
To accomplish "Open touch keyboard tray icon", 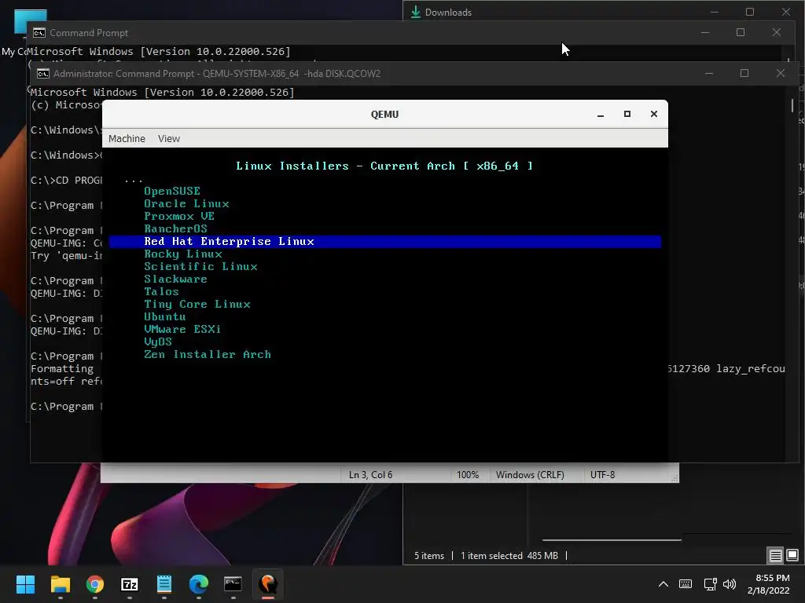I will (x=685, y=584).
